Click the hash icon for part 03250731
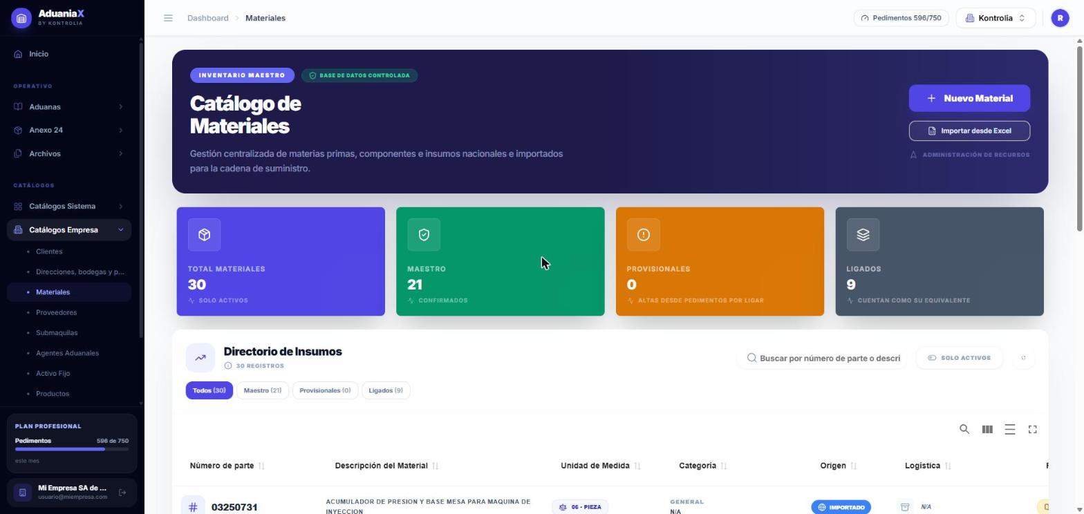Image resolution: width=1084 pixels, height=514 pixels. (x=193, y=507)
